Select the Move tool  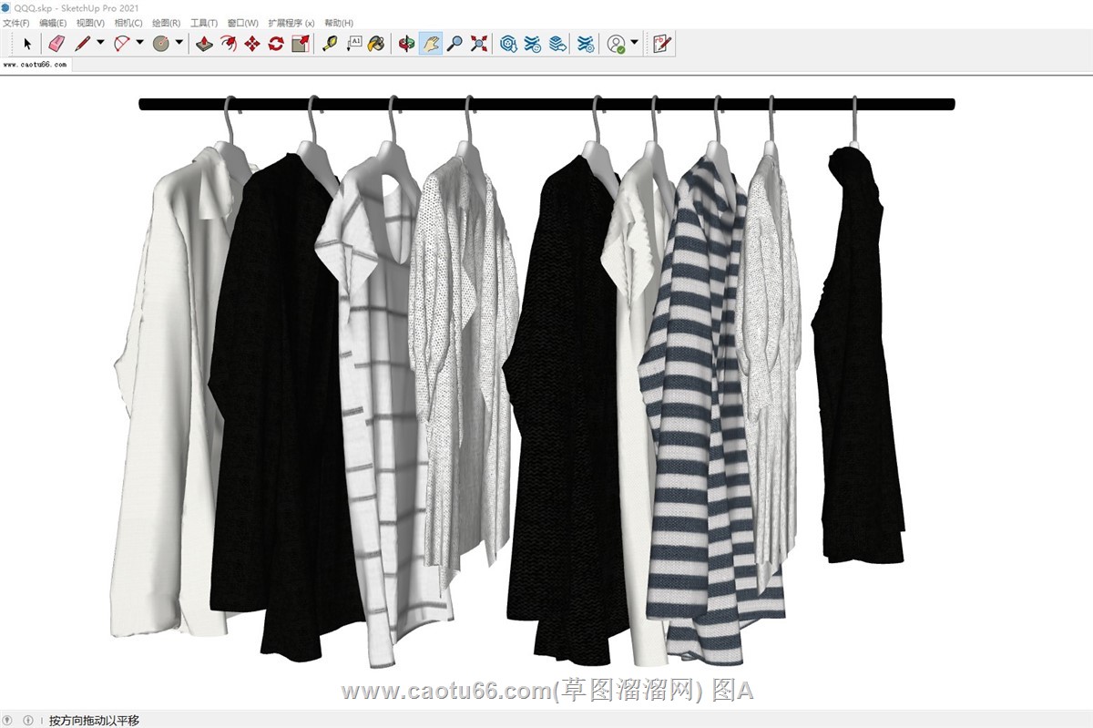(x=252, y=43)
